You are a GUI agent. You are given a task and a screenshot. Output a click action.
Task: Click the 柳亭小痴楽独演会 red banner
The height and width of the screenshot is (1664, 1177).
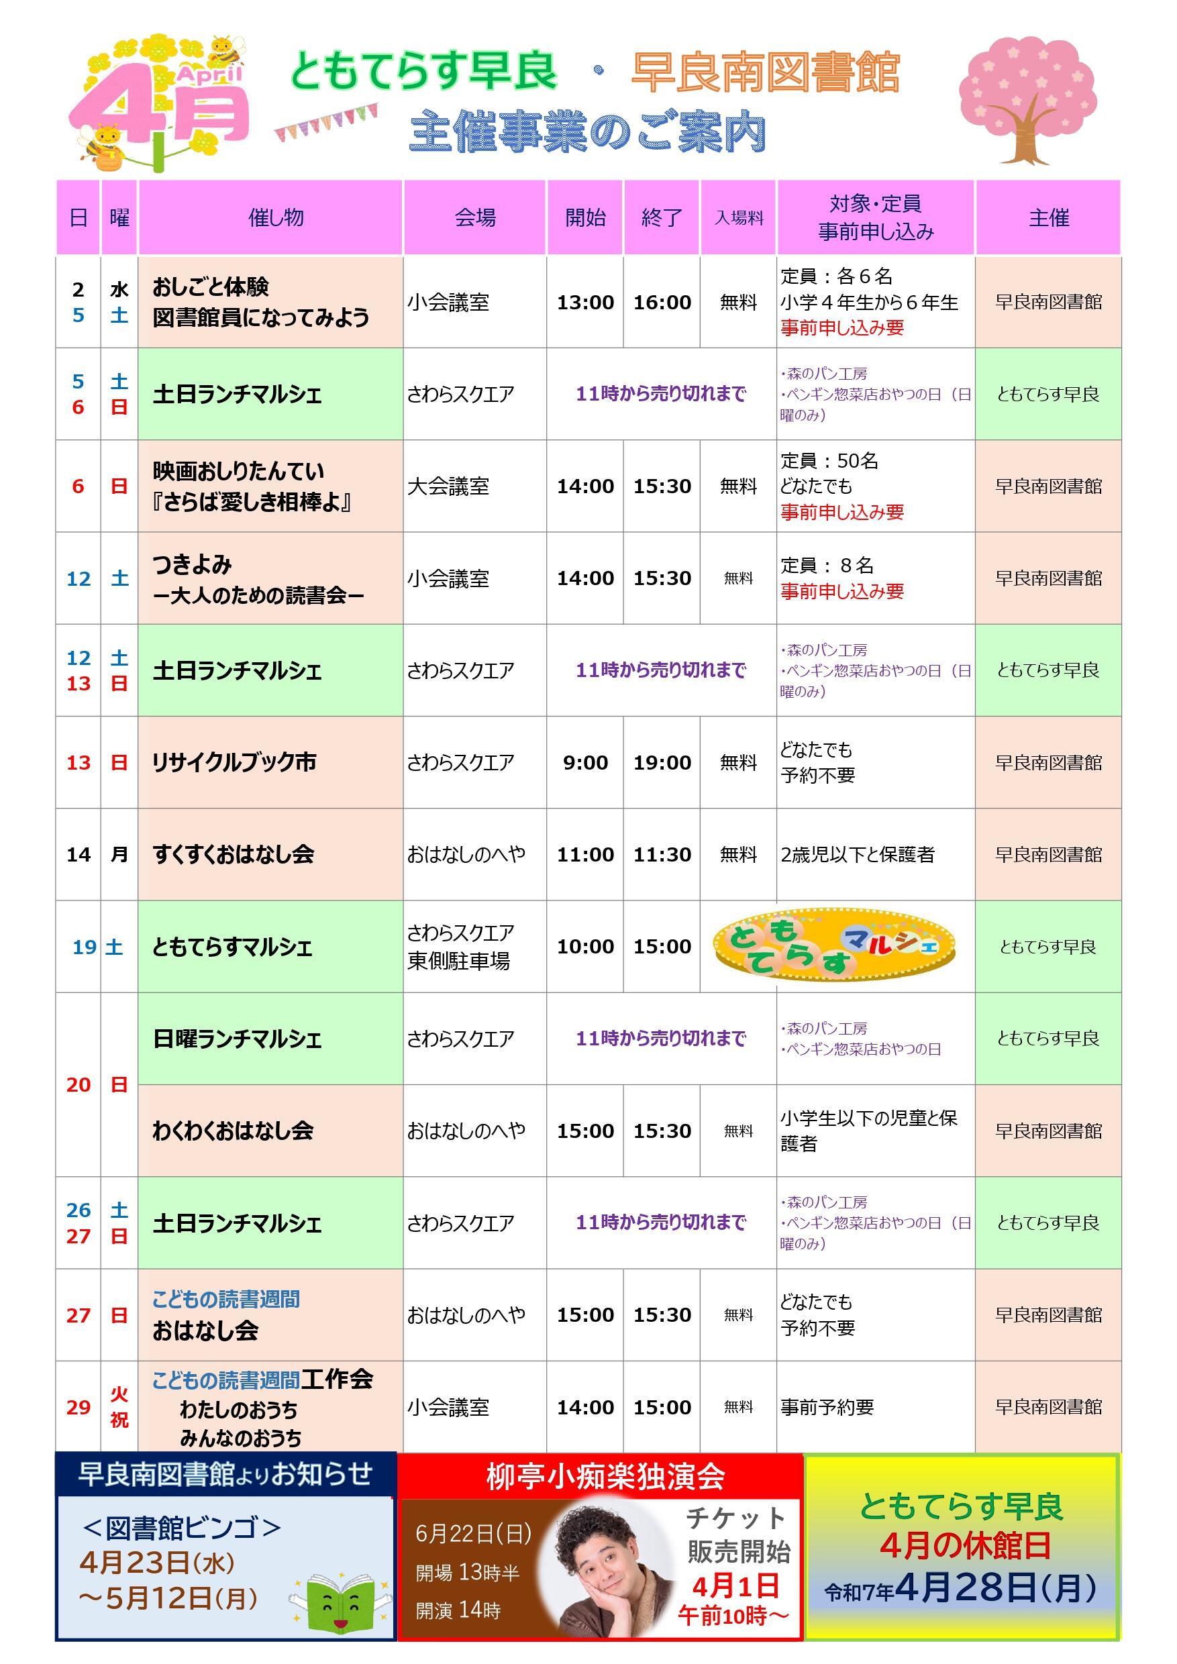point(601,1476)
